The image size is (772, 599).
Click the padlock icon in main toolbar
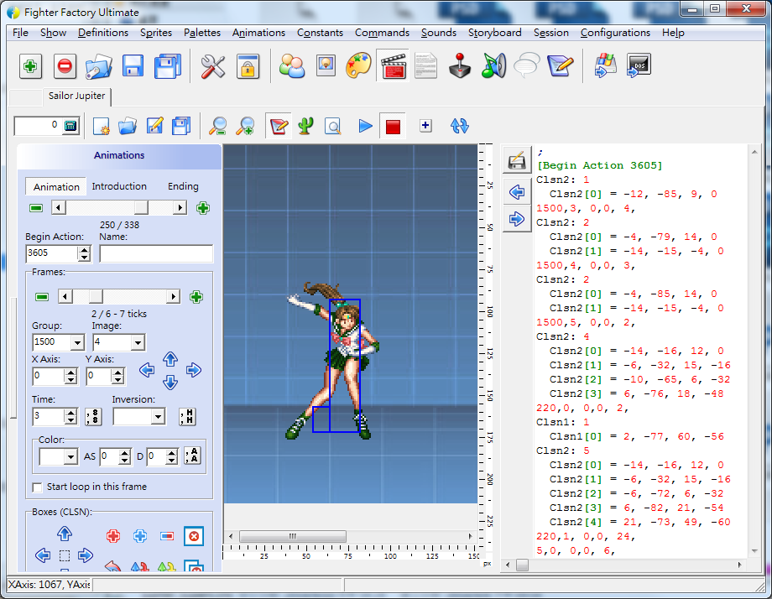click(x=248, y=66)
